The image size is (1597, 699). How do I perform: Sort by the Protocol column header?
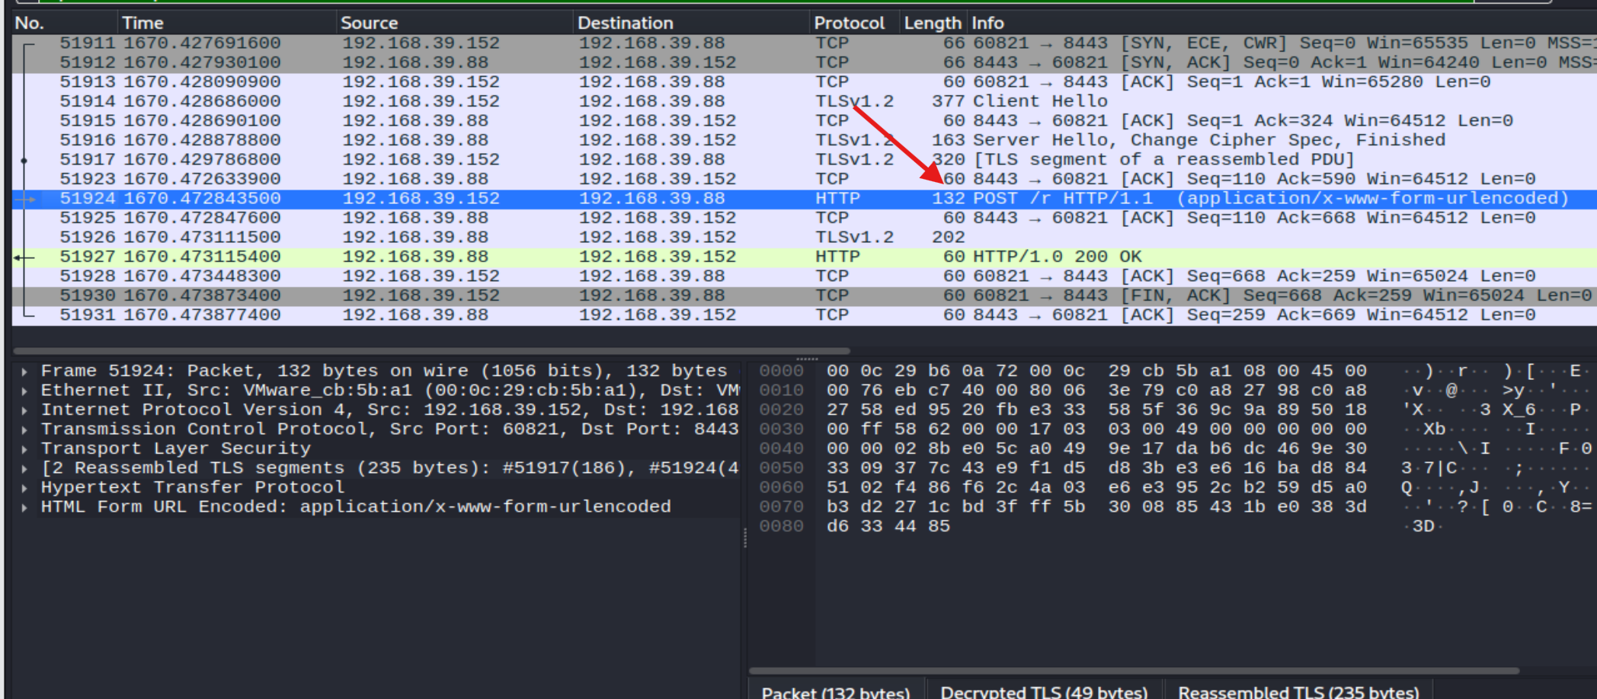(x=854, y=23)
